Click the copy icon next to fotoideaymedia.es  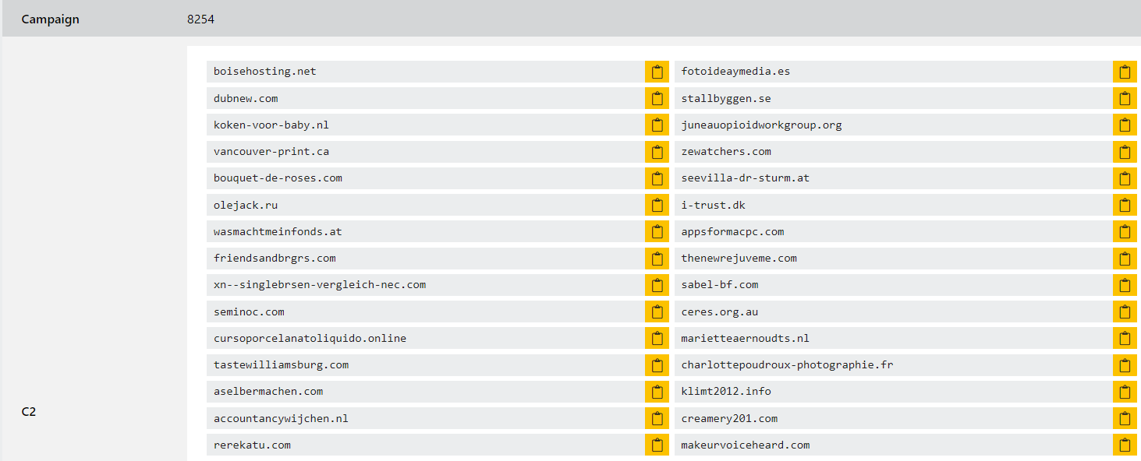[1124, 72]
